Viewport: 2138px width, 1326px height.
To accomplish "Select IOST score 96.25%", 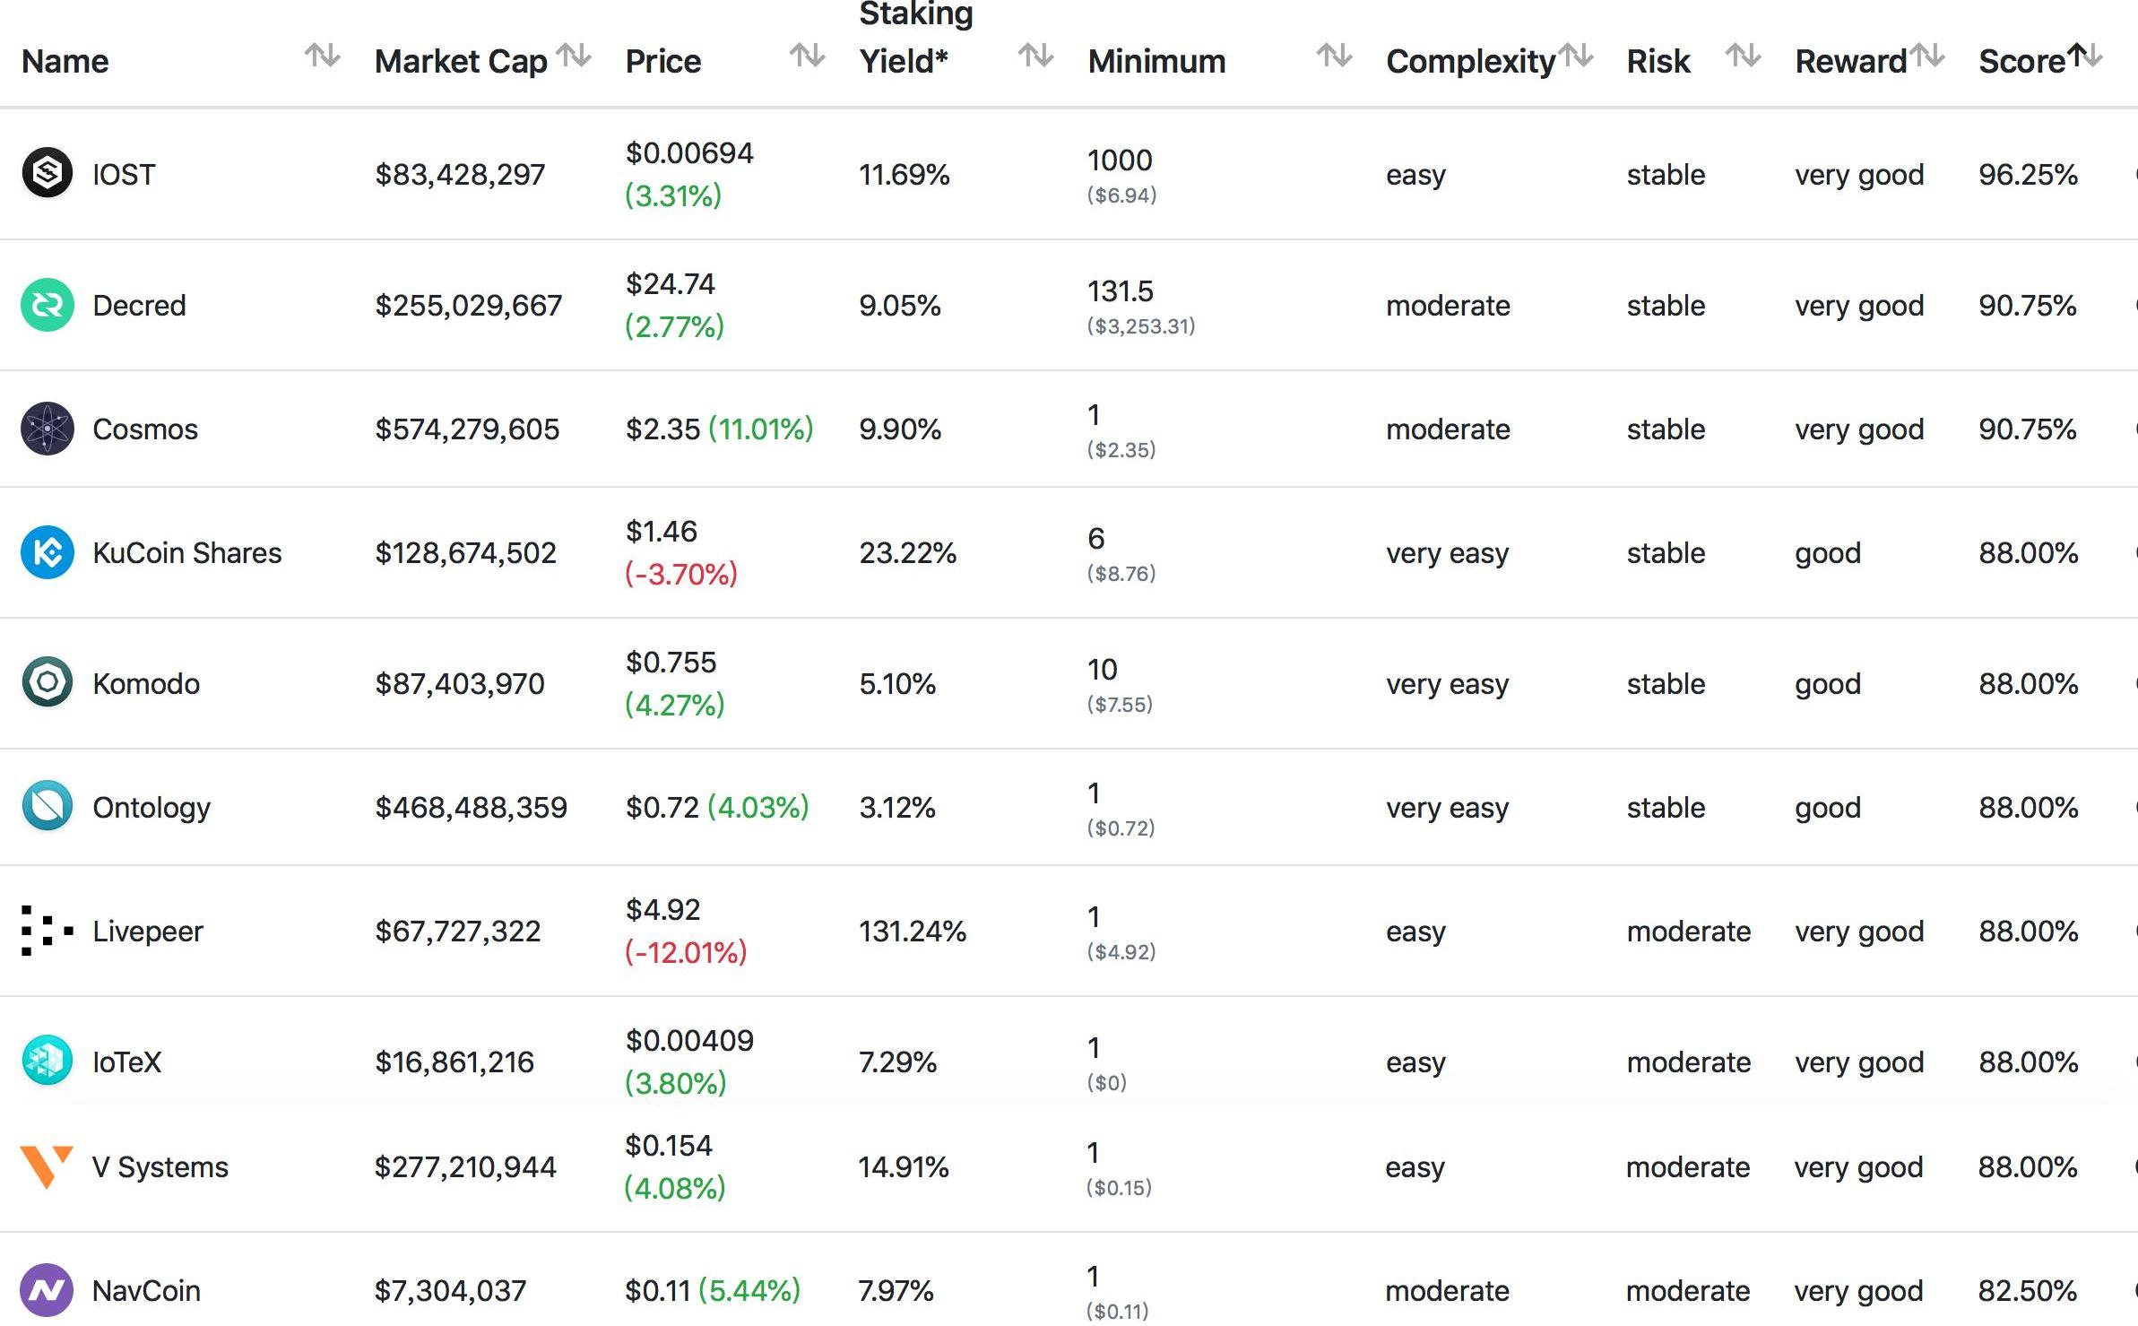I will [2028, 174].
